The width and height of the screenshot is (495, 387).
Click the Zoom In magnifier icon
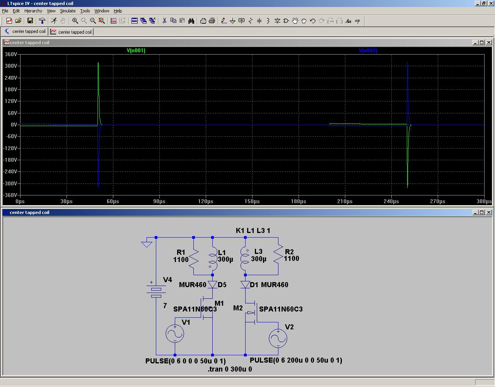click(75, 21)
